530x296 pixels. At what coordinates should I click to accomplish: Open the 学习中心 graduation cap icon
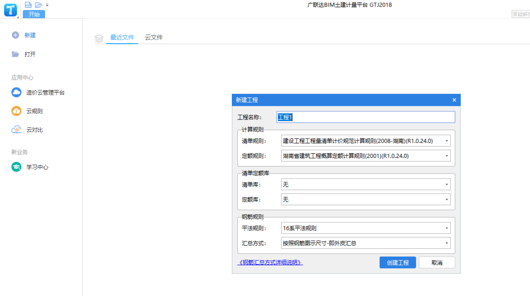coord(16,167)
